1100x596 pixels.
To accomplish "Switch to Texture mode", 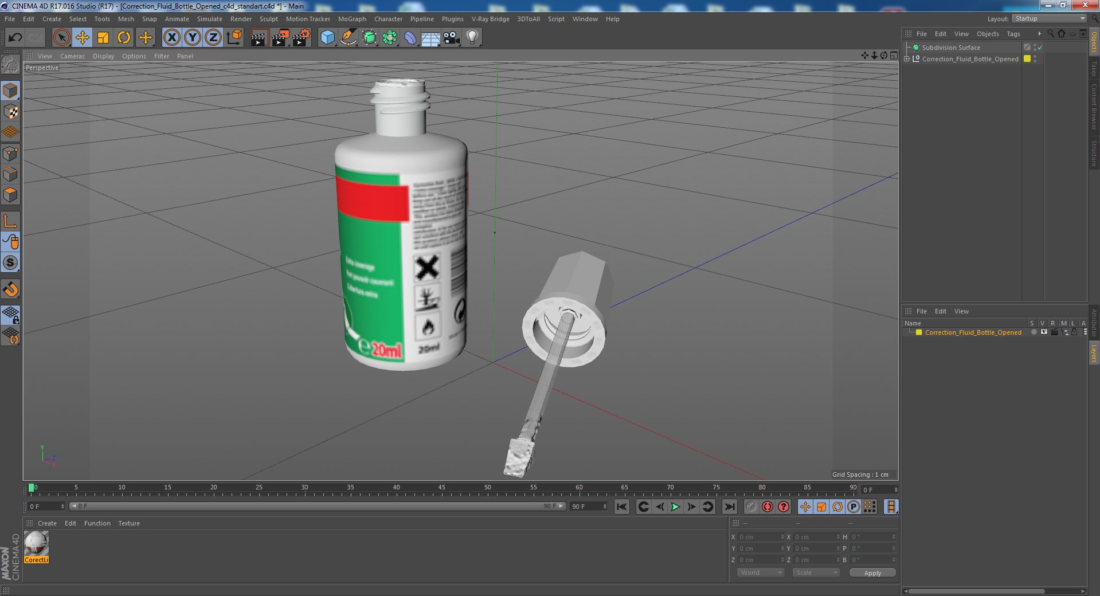I will tap(10, 112).
